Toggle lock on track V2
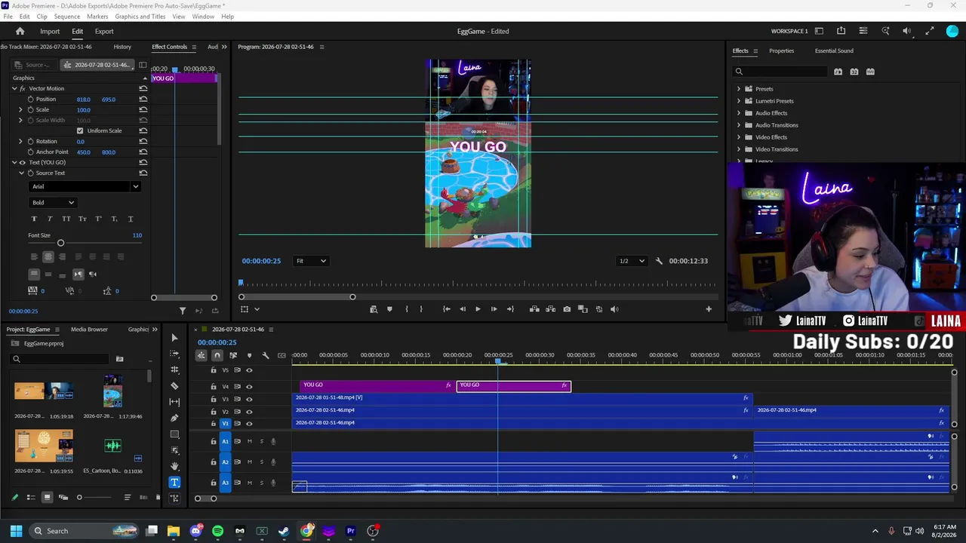The width and height of the screenshot is (966, 543). pos(214,412)
